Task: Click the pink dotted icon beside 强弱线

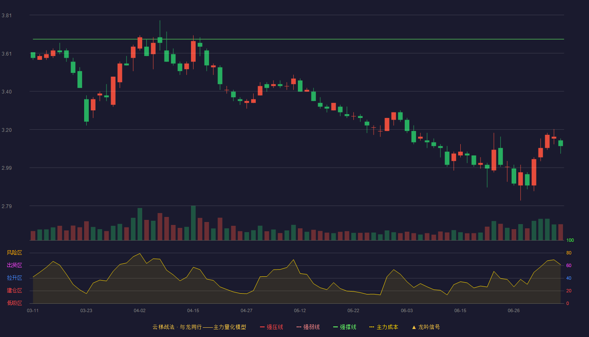Action: tap(299, 327)
